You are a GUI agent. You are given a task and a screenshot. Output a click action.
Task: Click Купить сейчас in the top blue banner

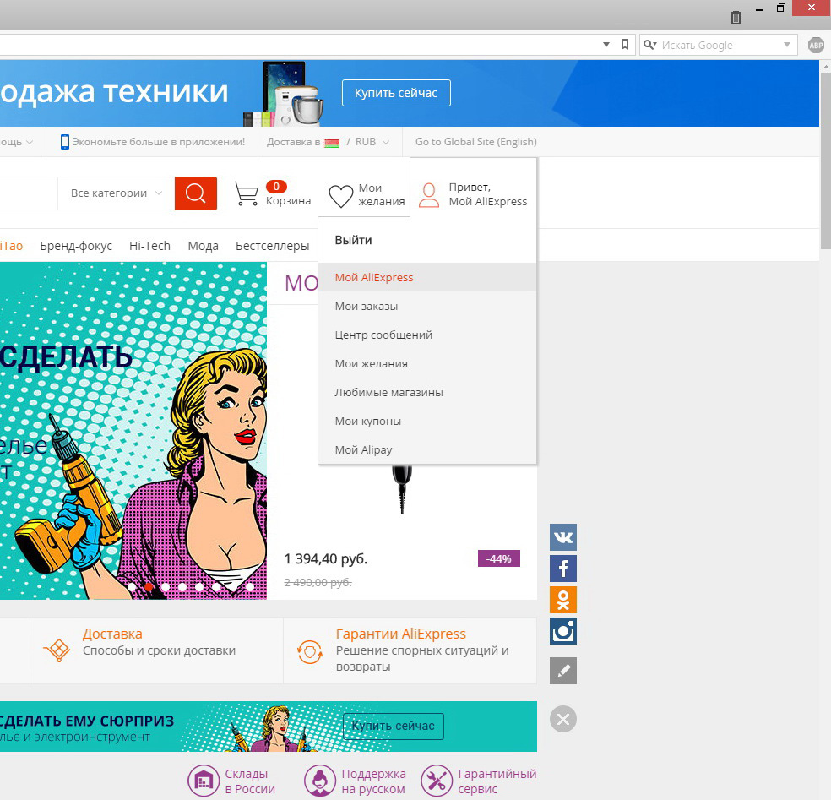point(396,93)
